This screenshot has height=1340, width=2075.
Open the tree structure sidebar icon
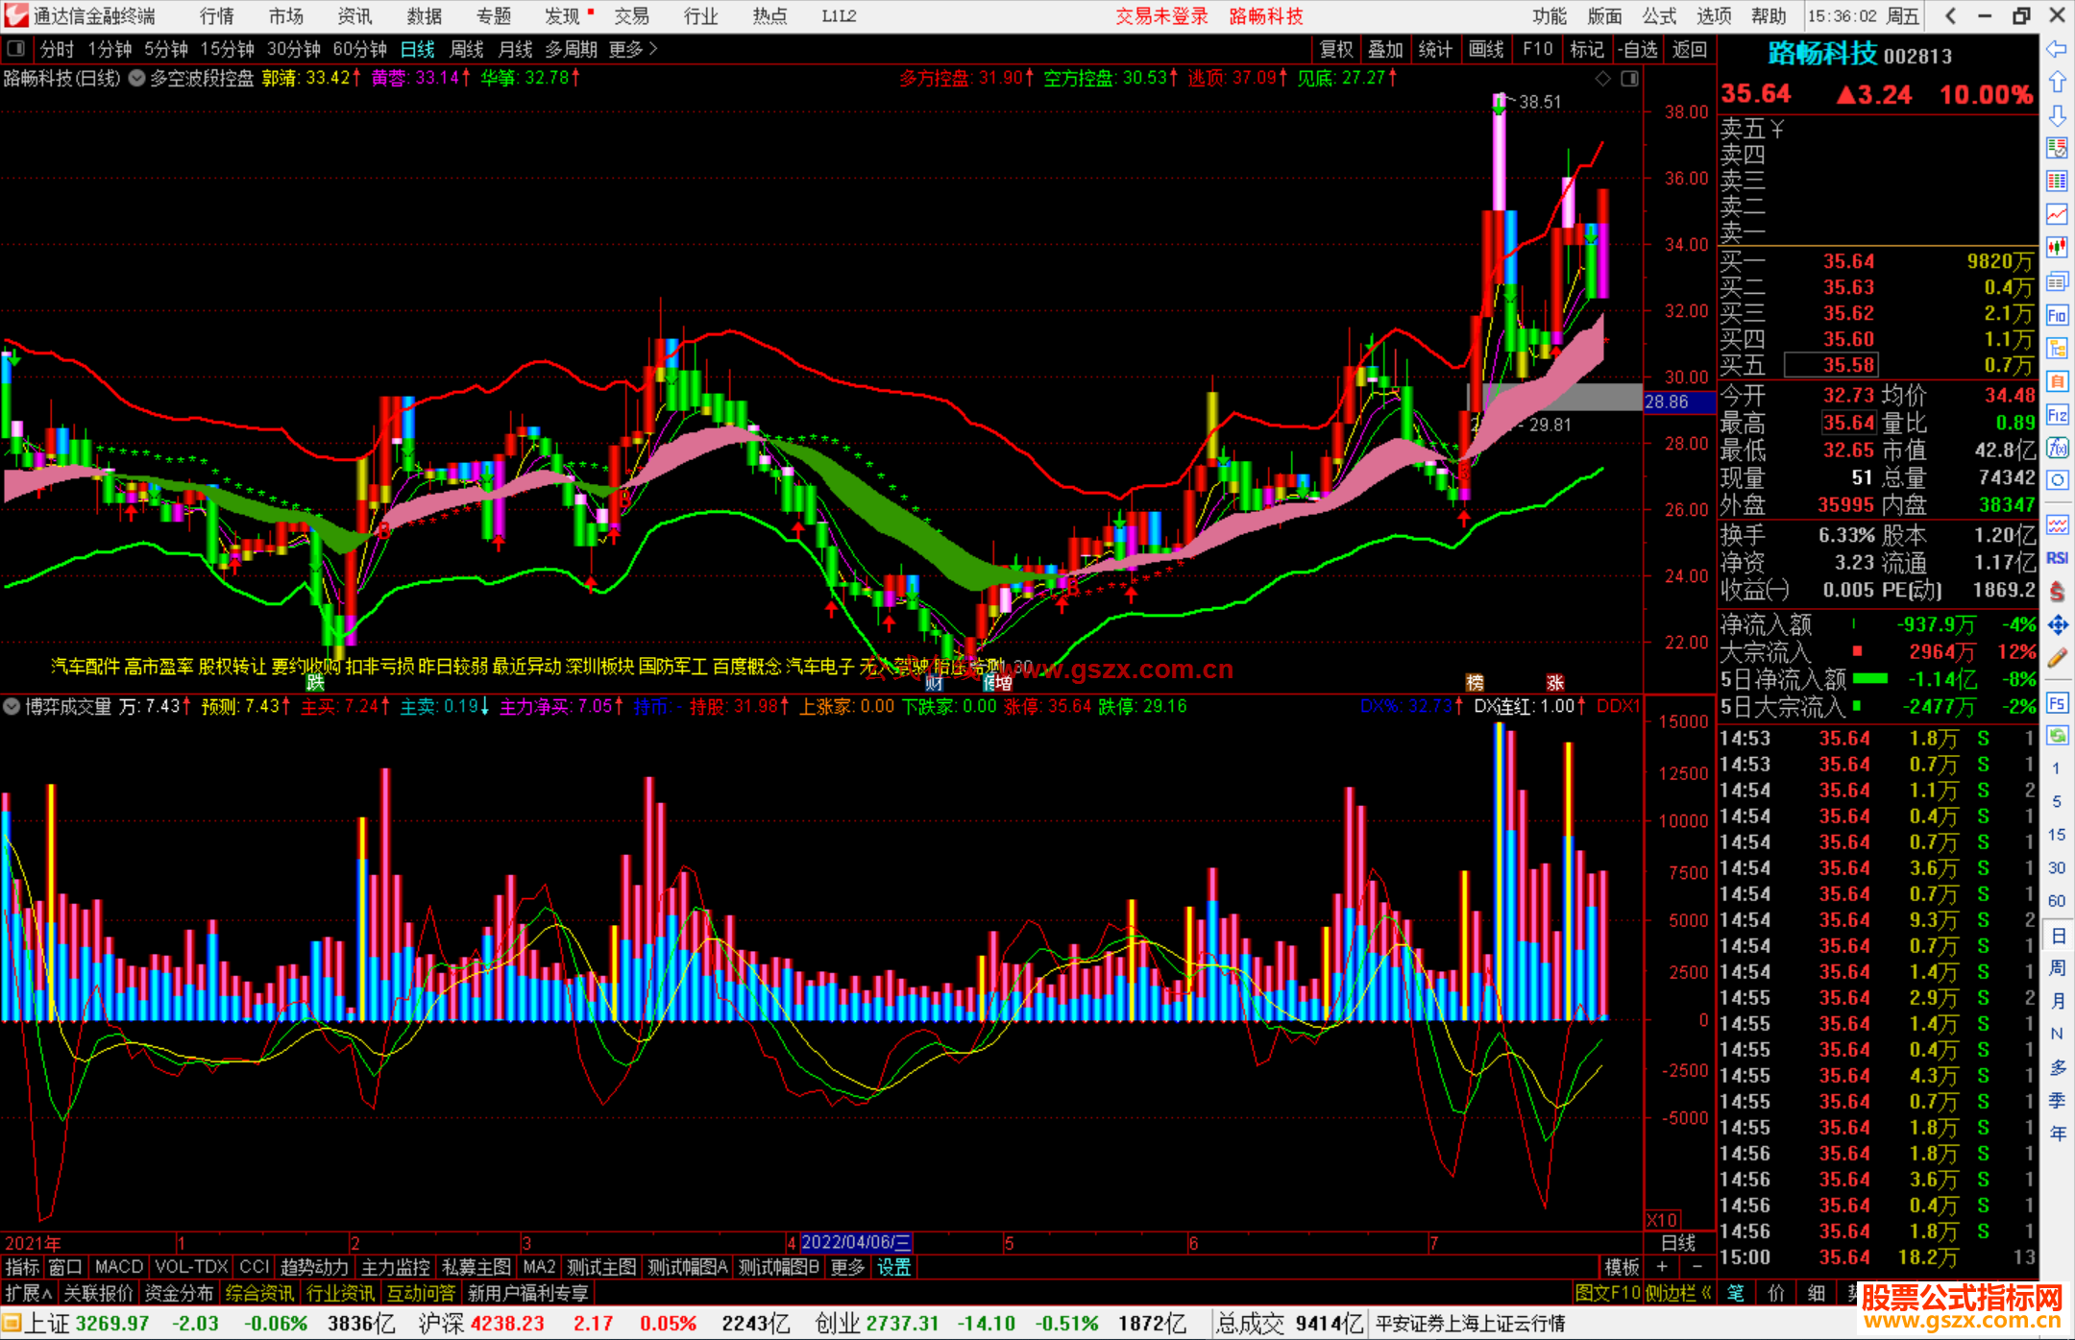(x=2057, y=348)
